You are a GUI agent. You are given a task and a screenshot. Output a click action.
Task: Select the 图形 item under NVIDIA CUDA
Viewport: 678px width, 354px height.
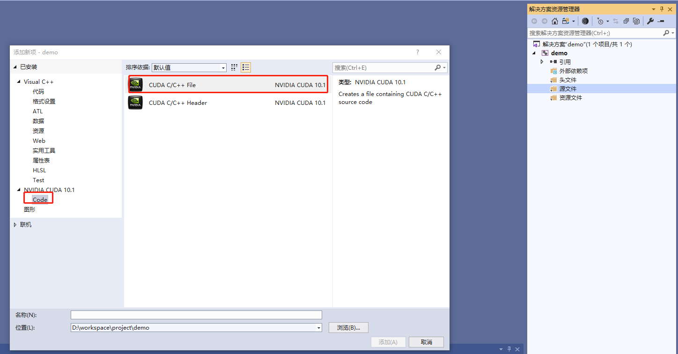click(x=29, y=209)
